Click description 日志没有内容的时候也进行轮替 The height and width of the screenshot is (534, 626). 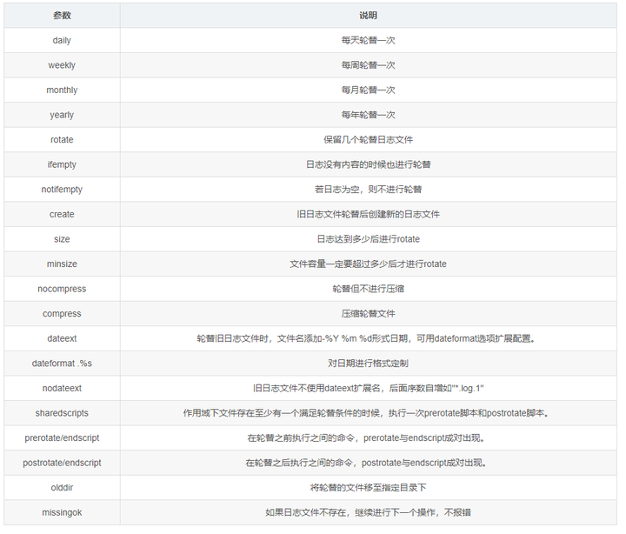click(x=368, y=164)
